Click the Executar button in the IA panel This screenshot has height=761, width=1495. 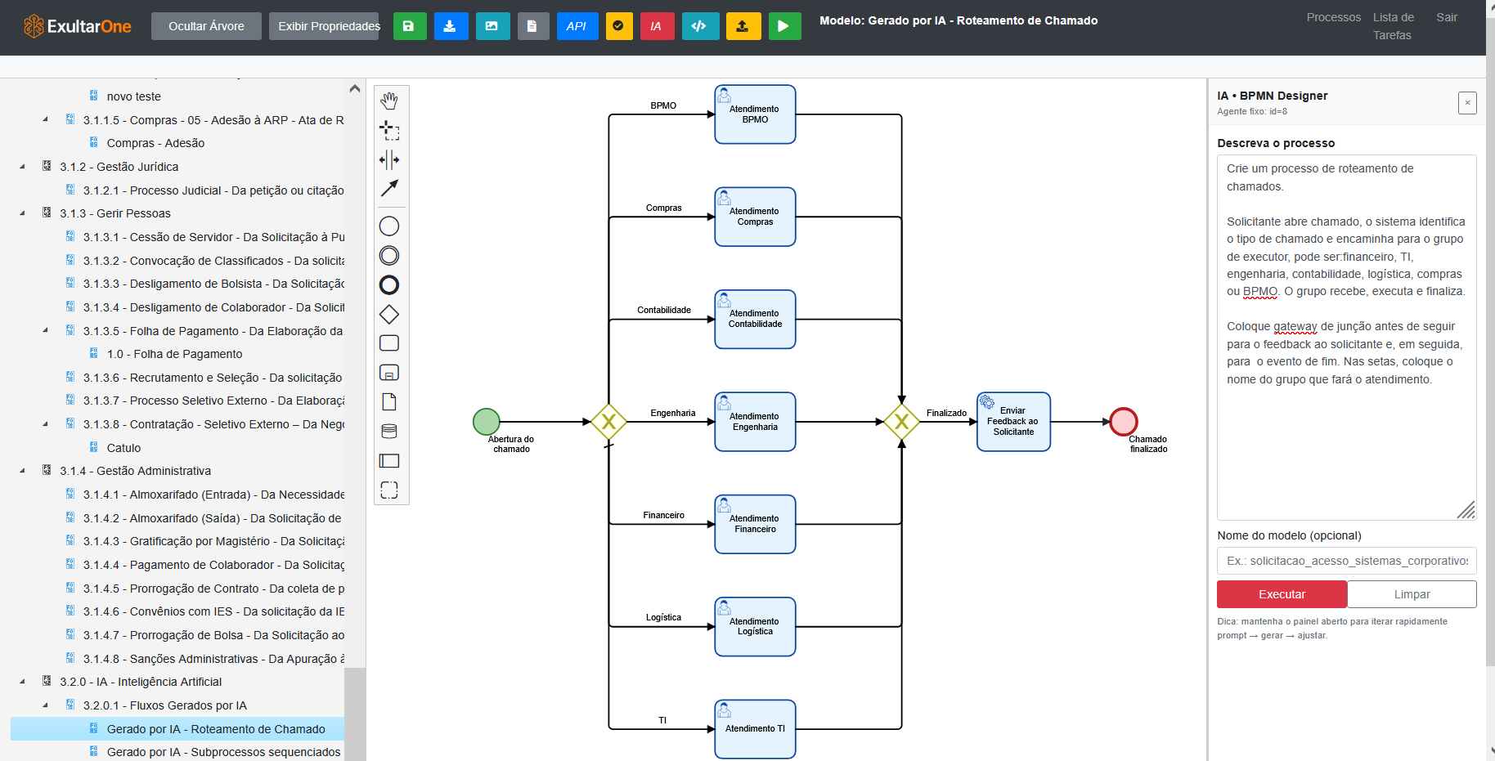coord(1281,594)
